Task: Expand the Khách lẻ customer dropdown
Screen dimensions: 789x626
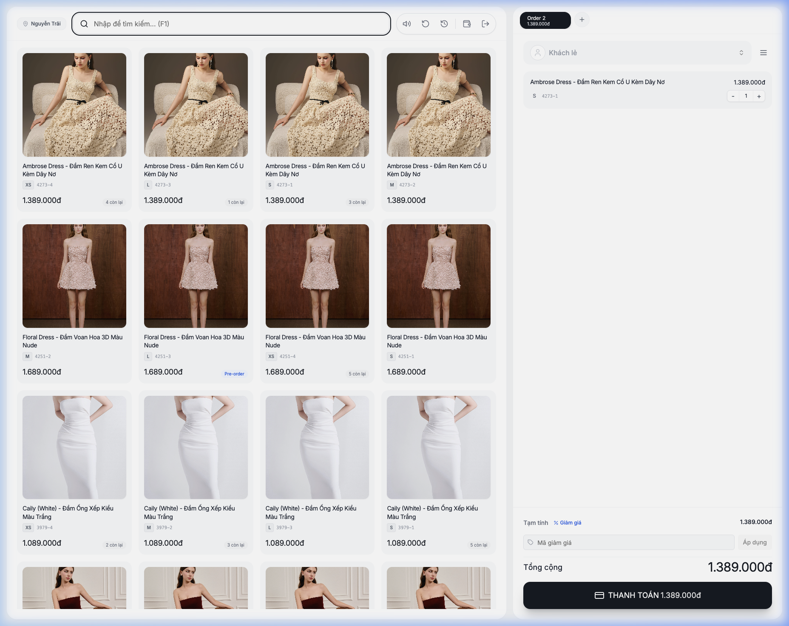Action: click(637, 53)
